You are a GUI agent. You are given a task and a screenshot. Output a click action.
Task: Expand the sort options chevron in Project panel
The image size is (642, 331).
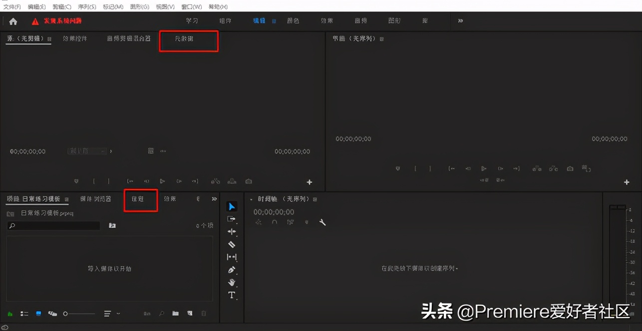[117, 314]
